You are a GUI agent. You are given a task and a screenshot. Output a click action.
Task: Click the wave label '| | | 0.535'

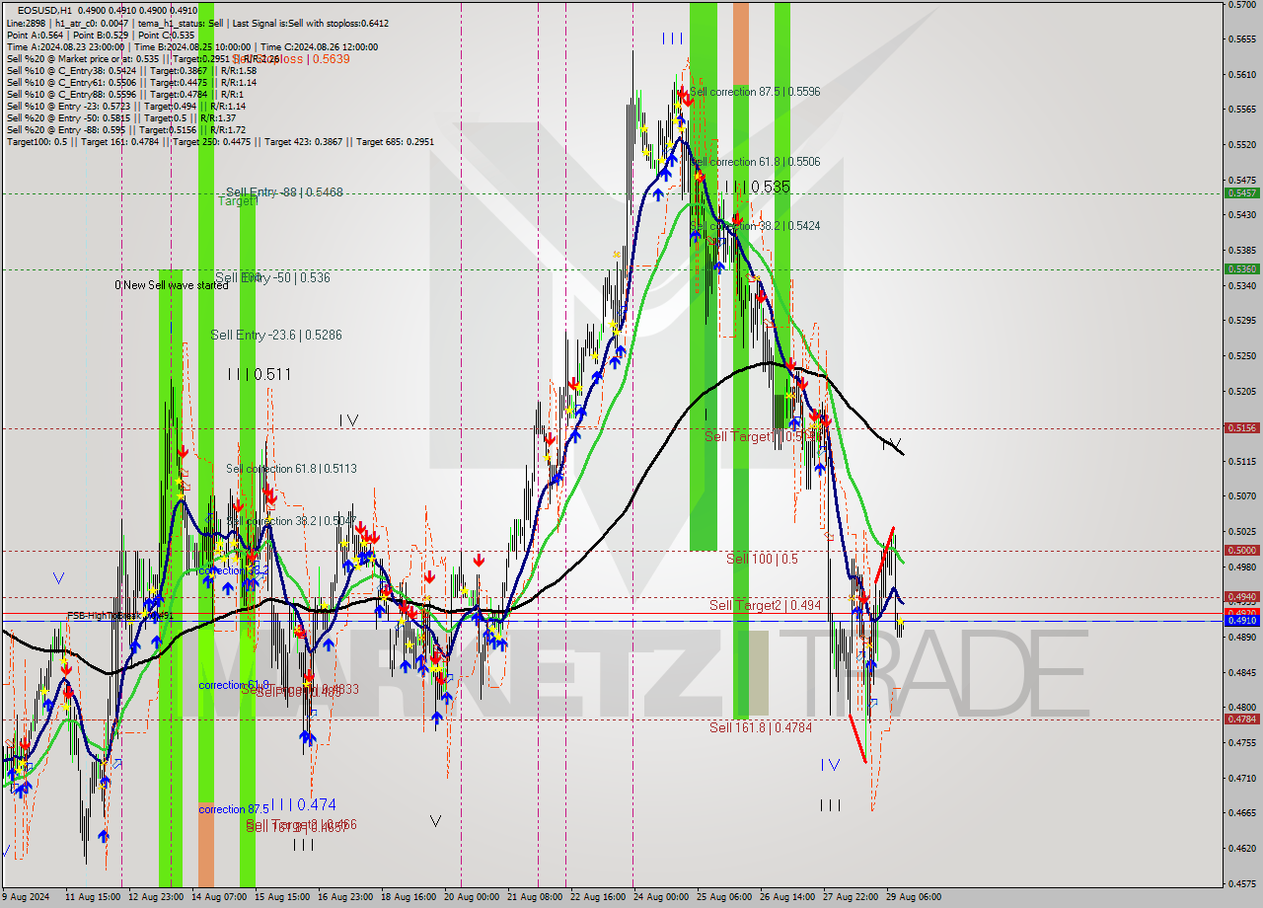click(x=757, y=187)
